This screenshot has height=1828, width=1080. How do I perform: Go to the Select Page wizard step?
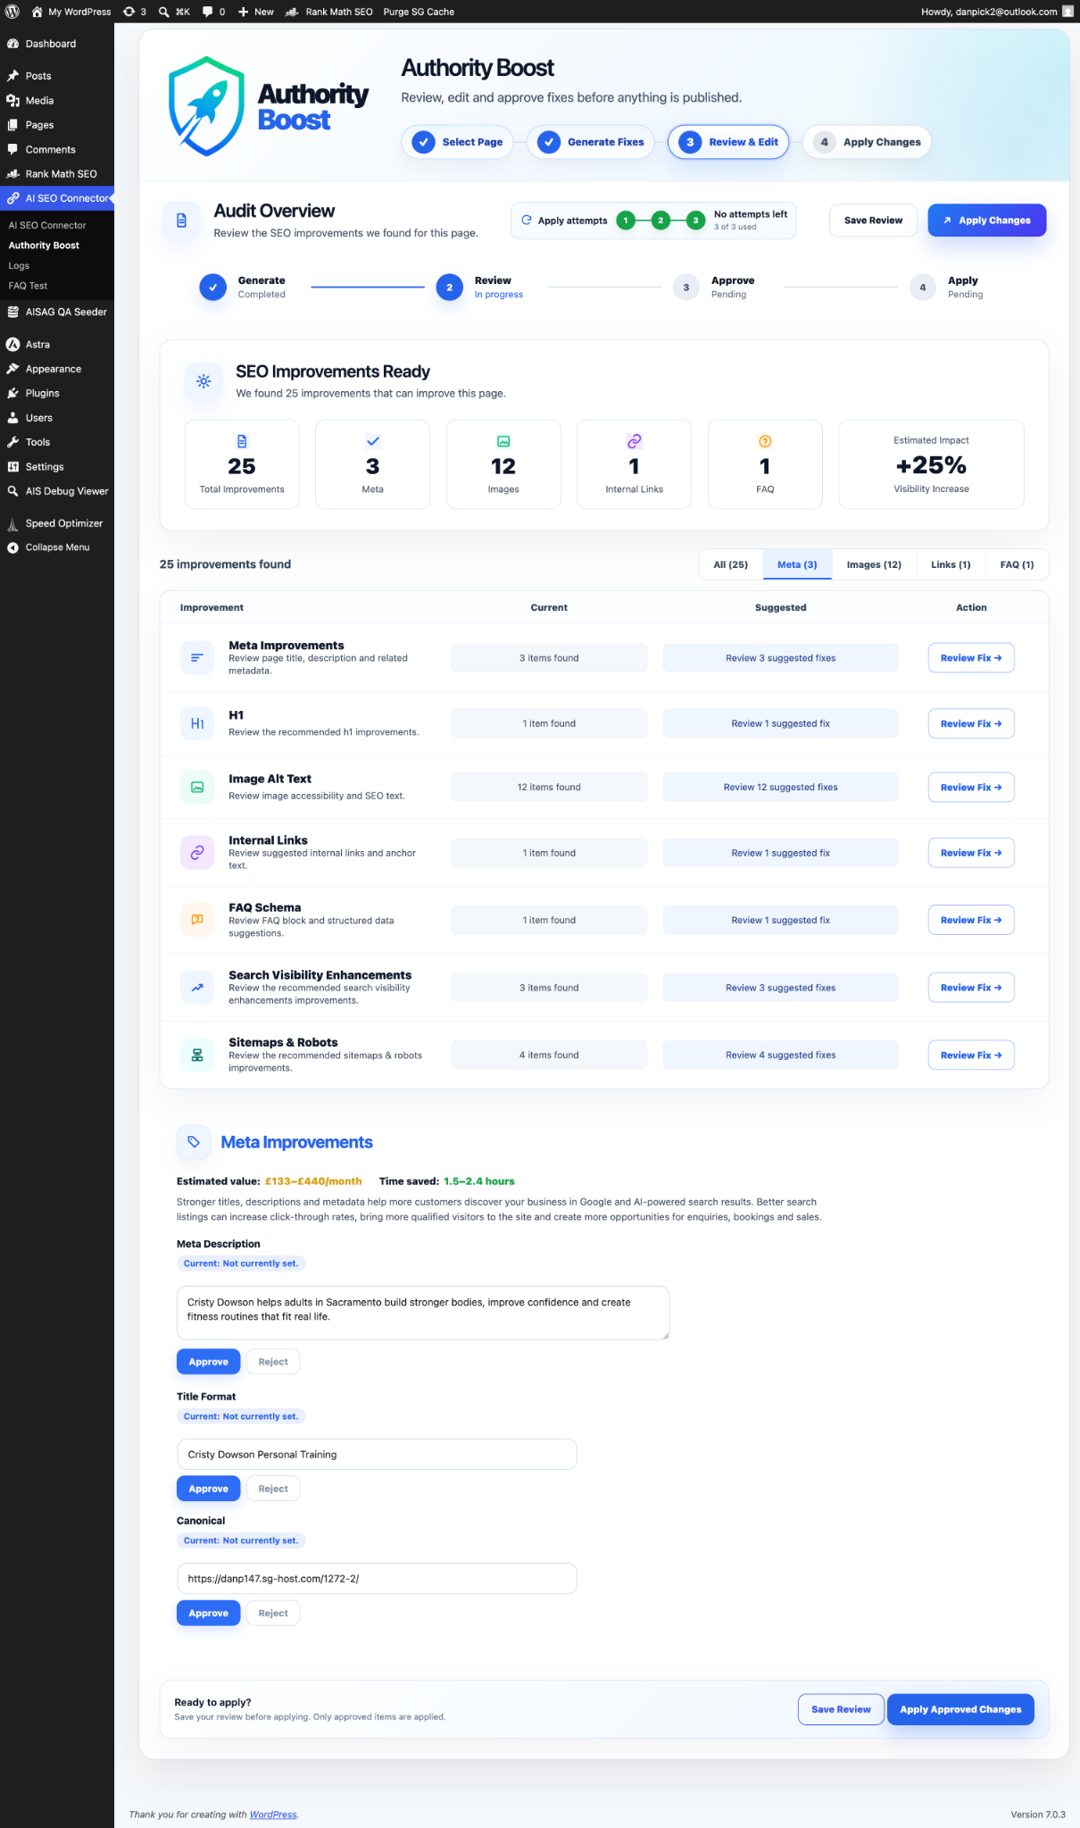pos(458,142)
